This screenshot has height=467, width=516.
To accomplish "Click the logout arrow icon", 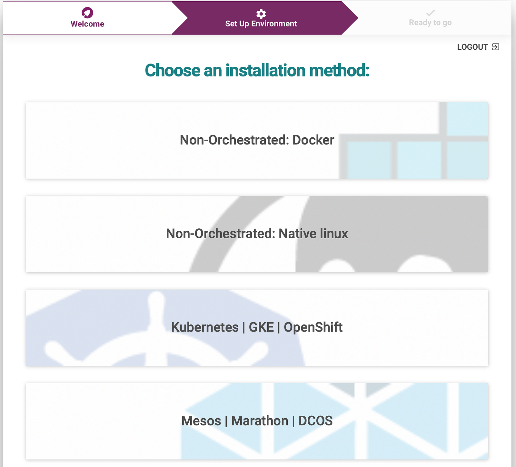I will coord(496,47).
